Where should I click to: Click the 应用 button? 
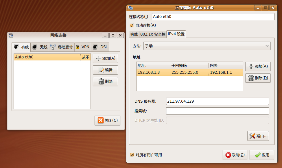click(x=262, y=155)
